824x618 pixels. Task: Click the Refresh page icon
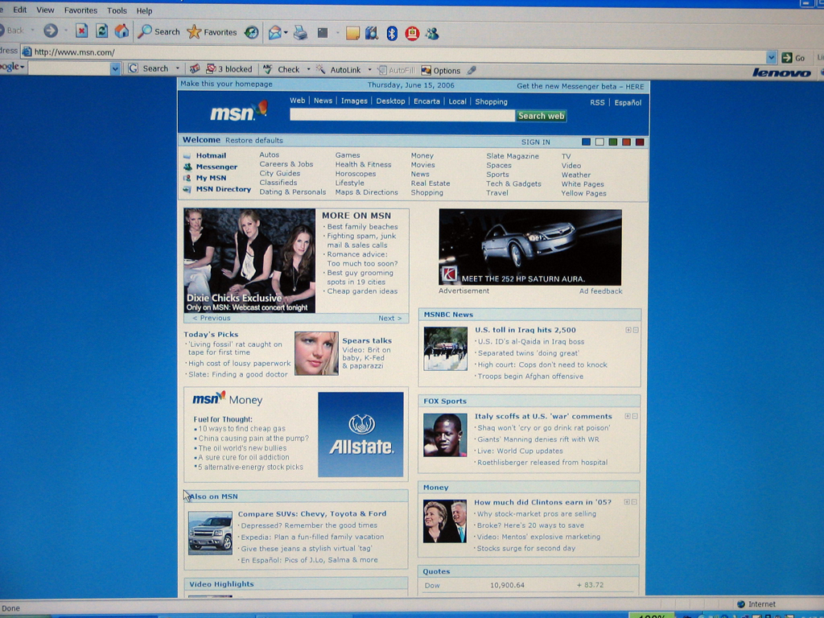[101, 31]
